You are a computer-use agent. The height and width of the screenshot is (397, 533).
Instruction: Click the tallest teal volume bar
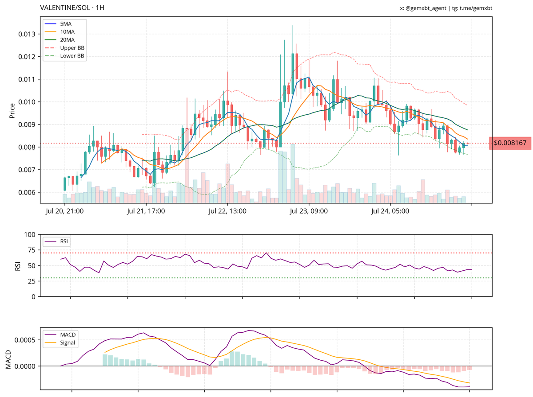click(293, 174)
